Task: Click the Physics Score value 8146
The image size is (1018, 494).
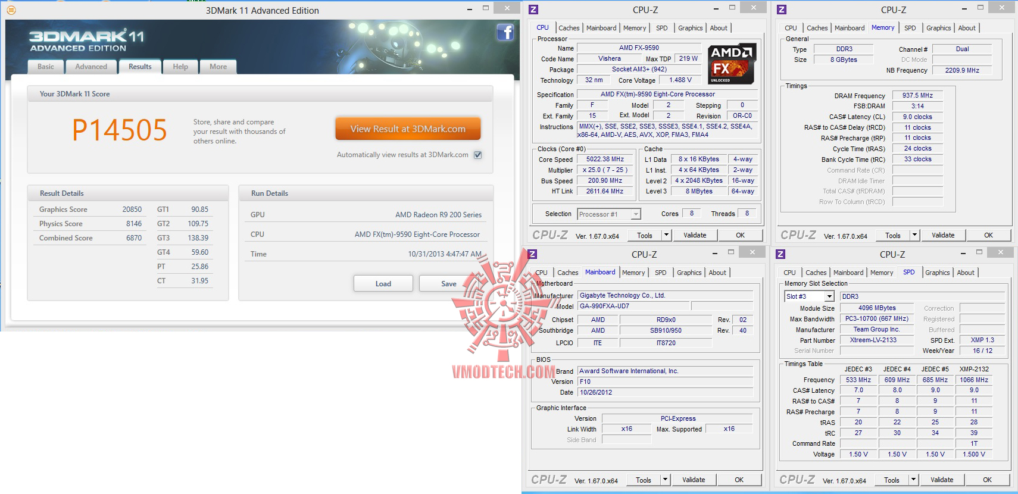Action: (x=134, y=224)
